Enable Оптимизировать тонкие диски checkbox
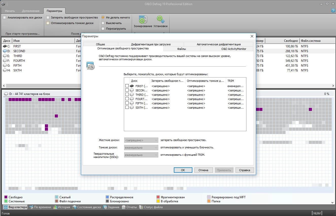 click(48, 23)
